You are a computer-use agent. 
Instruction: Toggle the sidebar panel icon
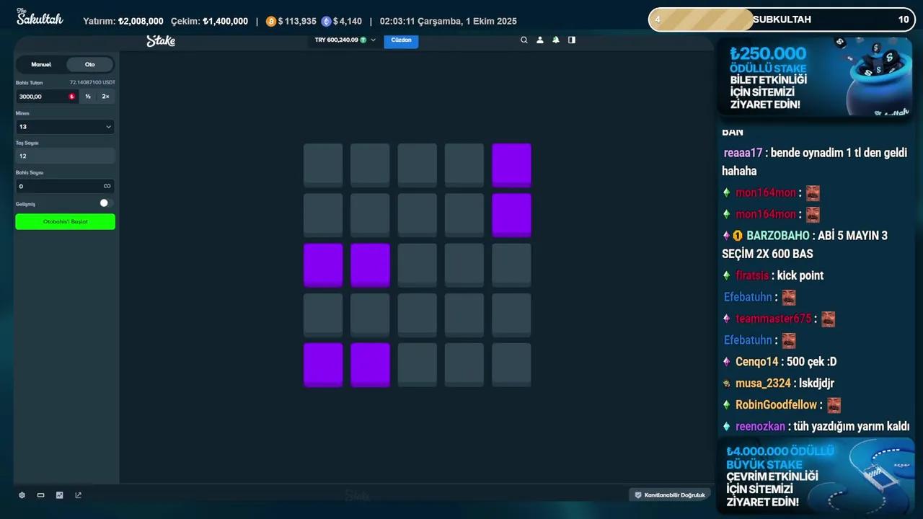point(572,40)
